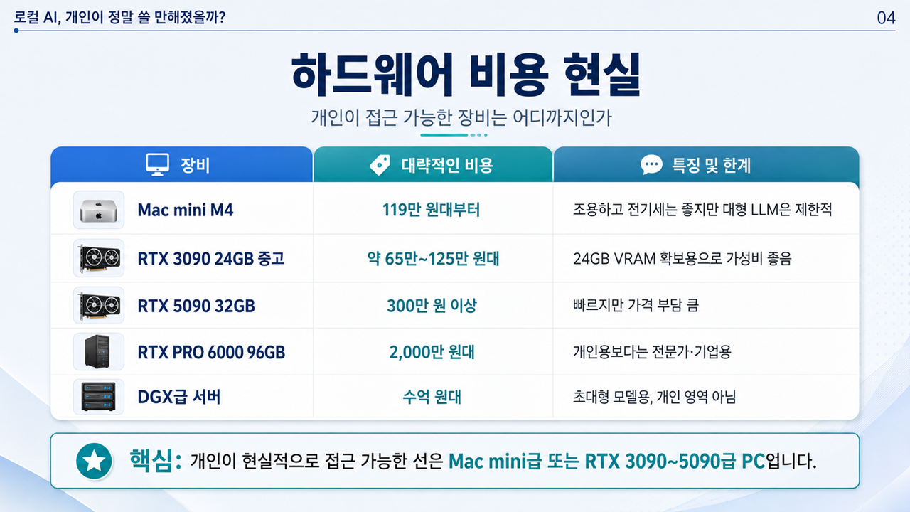The height and width of the screenshot is (512, 910).
Task: Click the slide number 04
Action: coord(887,18)
